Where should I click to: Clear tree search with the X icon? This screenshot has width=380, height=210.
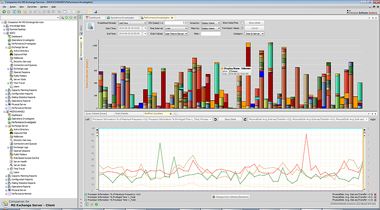75,18
